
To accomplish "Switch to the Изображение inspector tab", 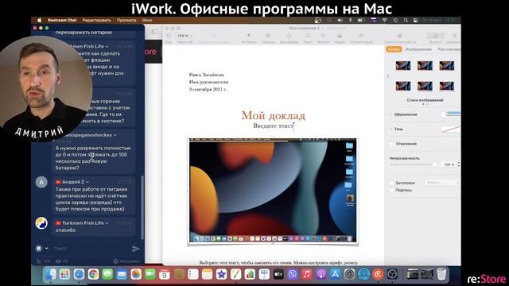I will click(x=418, y=49).
